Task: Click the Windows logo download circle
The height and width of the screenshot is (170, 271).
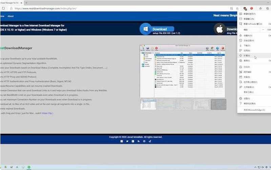Action: pos(146,29)
